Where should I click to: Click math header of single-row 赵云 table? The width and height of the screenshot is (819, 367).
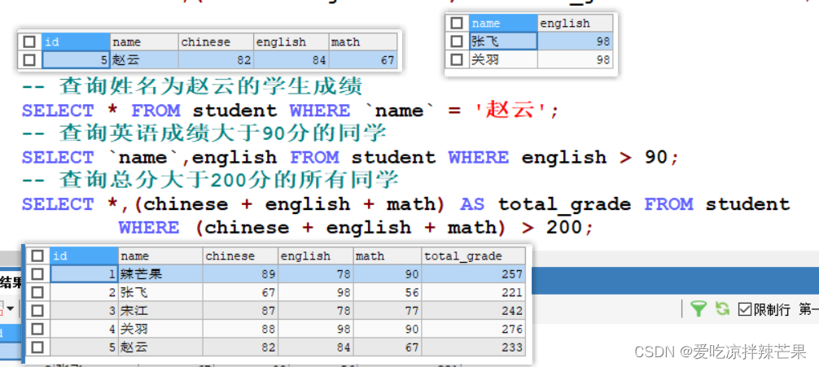point(363,42)
